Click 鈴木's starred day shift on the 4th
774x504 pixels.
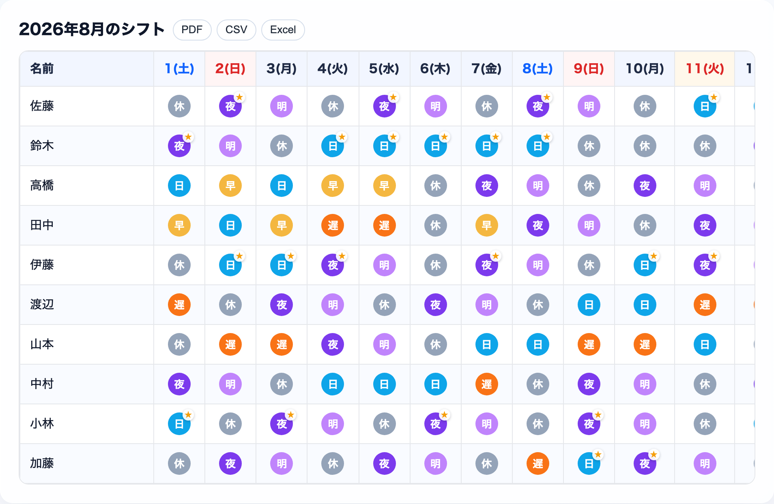[x=333, y=146]
